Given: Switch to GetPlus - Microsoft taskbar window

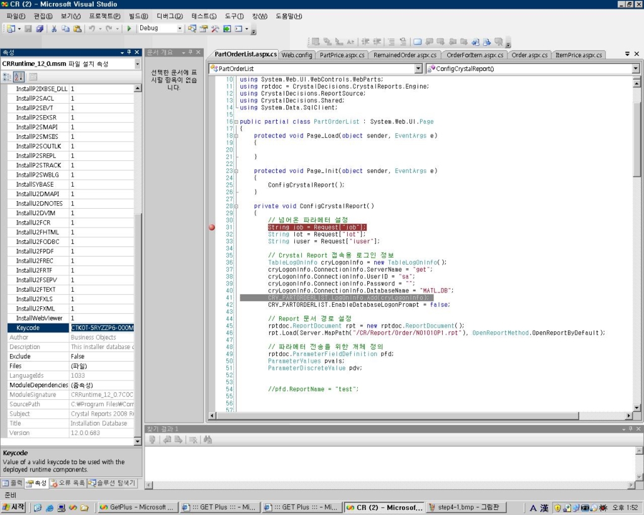Looking at the screenshot, I should pos(137,507).
